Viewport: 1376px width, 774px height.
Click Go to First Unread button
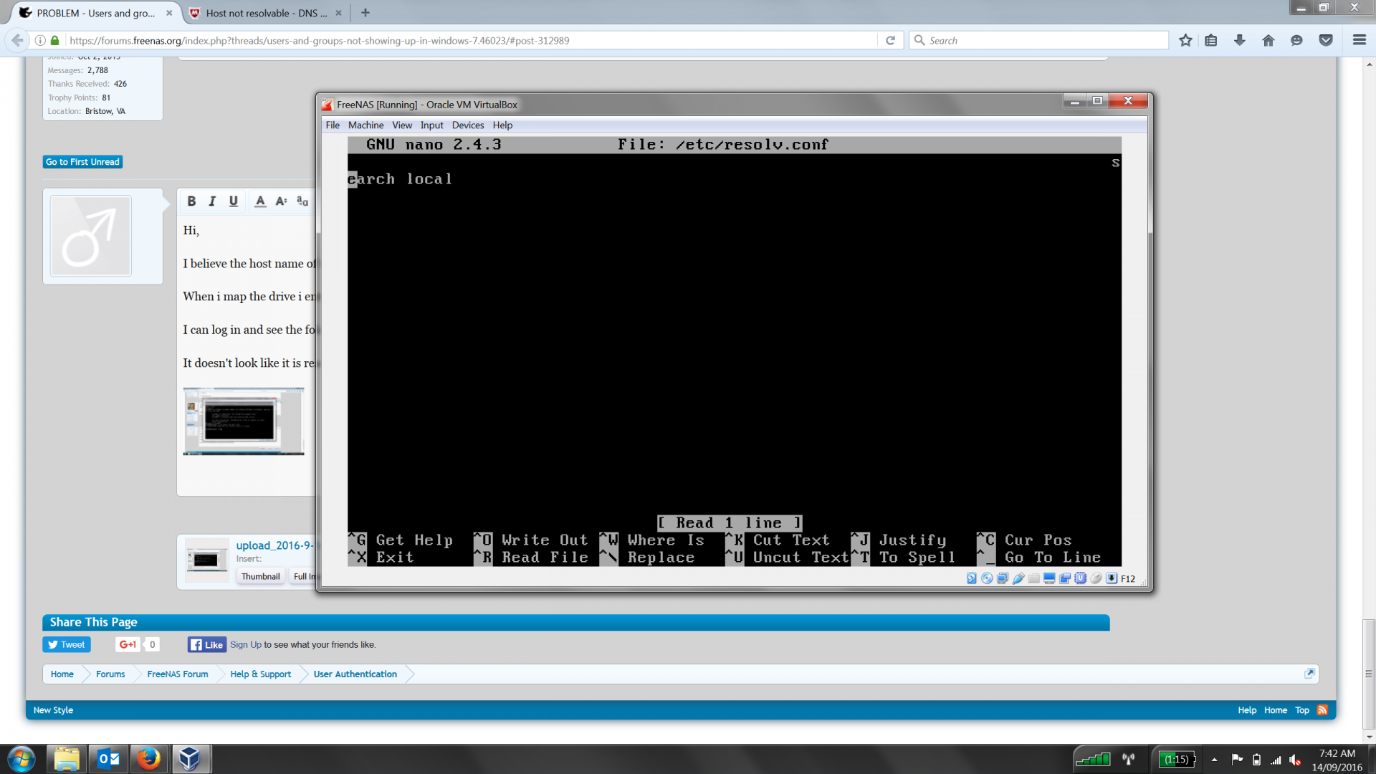pos(82,162)
